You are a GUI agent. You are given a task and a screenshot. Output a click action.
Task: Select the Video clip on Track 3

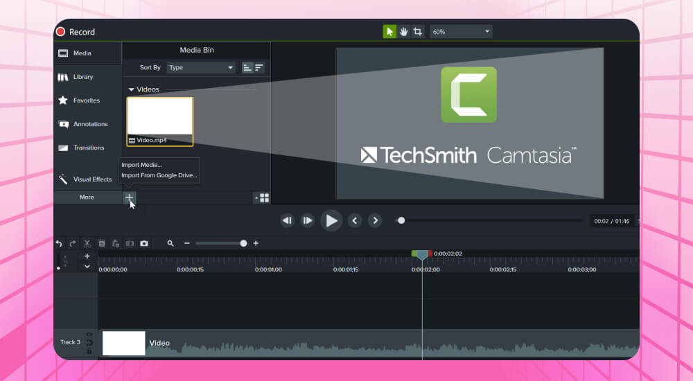369,344
